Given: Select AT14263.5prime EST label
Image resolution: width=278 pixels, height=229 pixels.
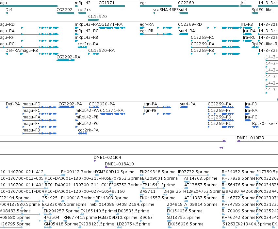Looking at the screenshot, I should [x=201, y=178].
